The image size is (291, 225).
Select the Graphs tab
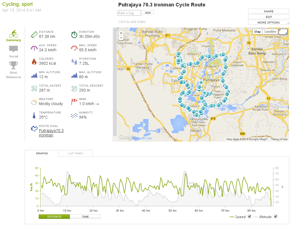coord(42,153)
